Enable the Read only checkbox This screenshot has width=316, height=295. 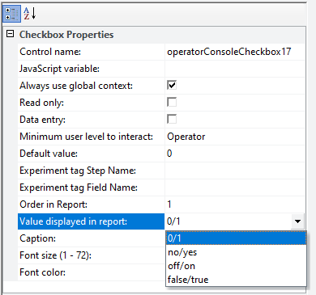click(172, 103)
